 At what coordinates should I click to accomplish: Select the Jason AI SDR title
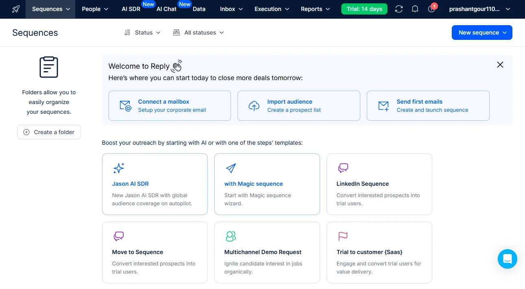[131, 184]
